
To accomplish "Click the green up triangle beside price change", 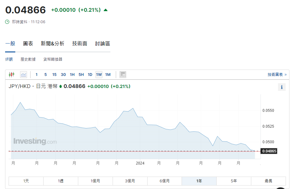I will pyautogui.click(x=106, y=10).
